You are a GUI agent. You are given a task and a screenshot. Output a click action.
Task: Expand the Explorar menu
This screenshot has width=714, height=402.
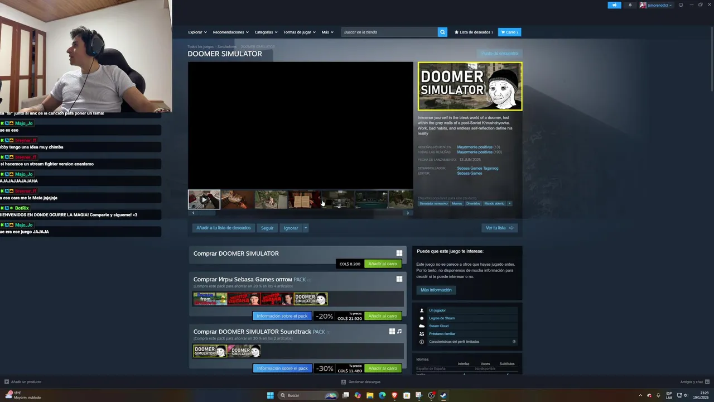click(197, 32)
